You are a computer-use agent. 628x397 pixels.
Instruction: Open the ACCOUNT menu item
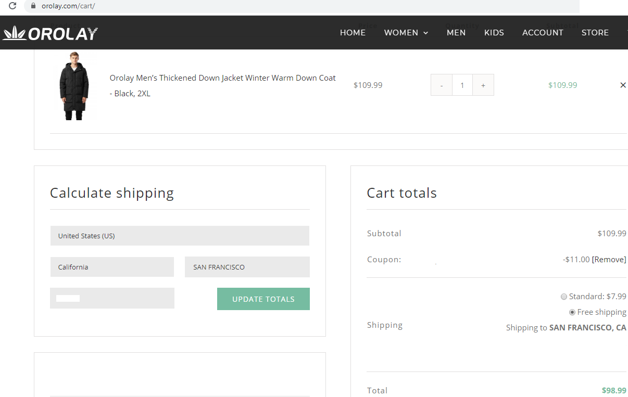point(543,33)
